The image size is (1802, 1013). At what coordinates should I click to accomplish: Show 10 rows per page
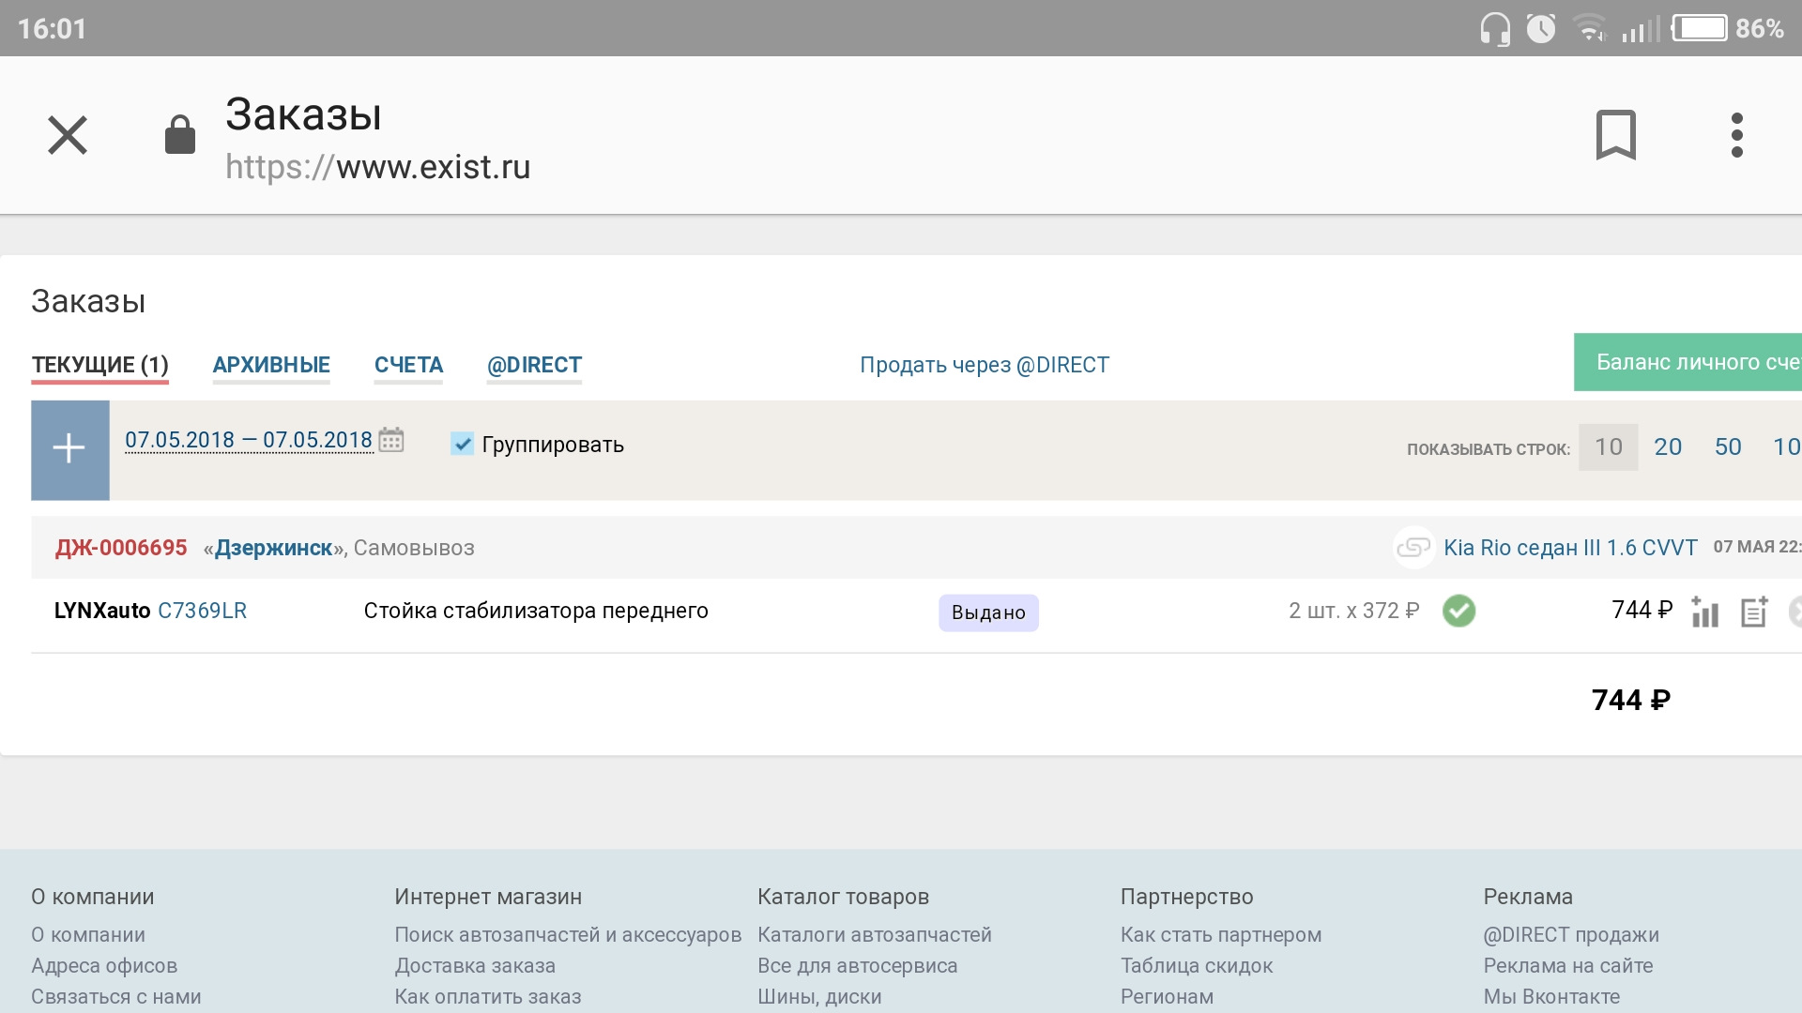1609,447
